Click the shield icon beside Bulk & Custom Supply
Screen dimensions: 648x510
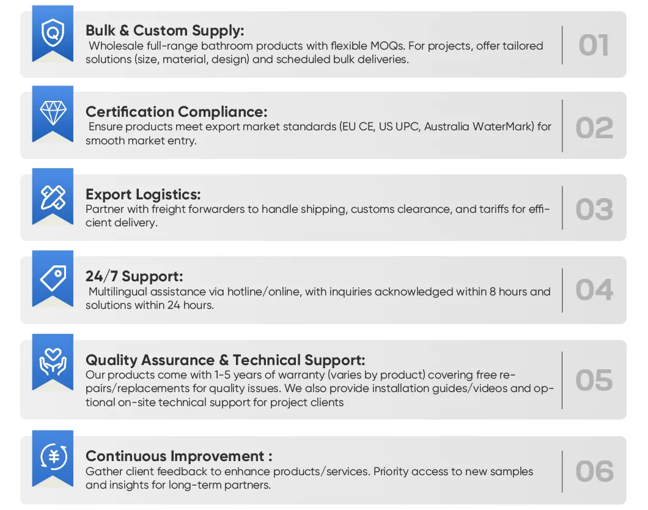pyautogui.click(x=53, y=31)
